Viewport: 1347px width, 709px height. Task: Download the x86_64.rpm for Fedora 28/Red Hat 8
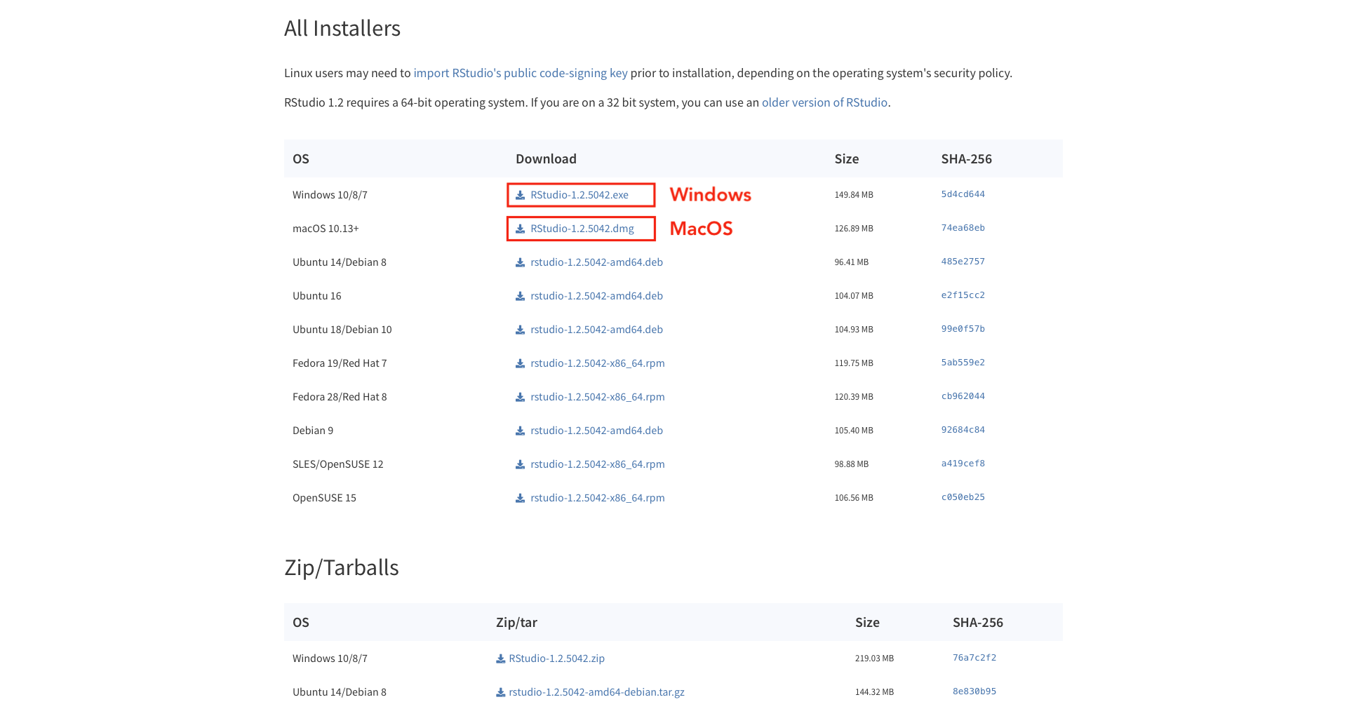(x=598, y=397)
